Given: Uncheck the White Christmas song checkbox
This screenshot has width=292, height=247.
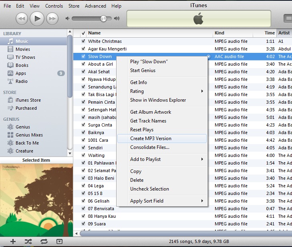Looking at the screenshot, I should [x=83, y=41].
